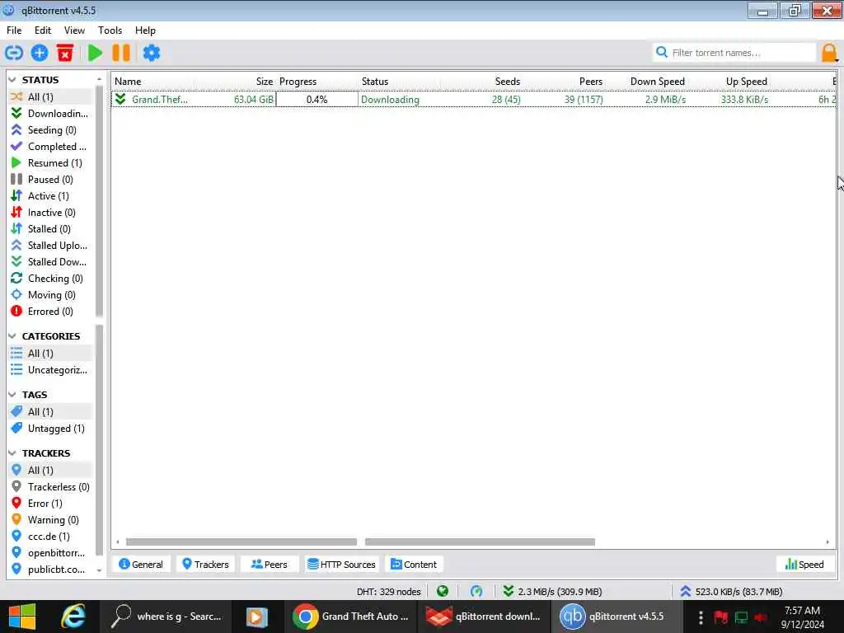Image resolution: width=844 pixels, height=633 pixels.
Task: Click the Filter torrent names search field
Action: 734,53
